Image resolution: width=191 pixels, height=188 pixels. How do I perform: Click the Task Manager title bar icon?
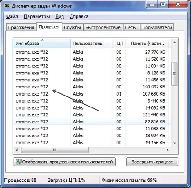(7, 6)
